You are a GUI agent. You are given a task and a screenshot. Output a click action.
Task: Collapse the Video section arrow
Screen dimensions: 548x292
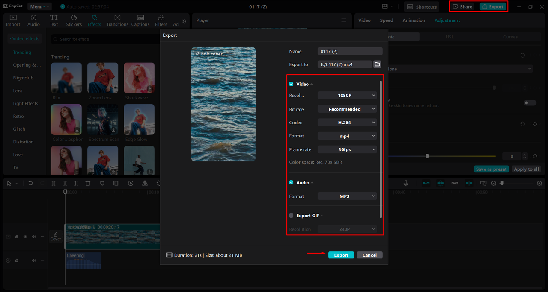tap(312, 85)
